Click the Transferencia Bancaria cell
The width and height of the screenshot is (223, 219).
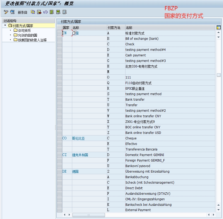pyautogui.click(x=170, y=149)
